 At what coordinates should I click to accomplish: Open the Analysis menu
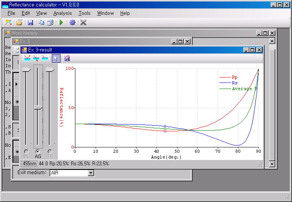coord(62,13)
